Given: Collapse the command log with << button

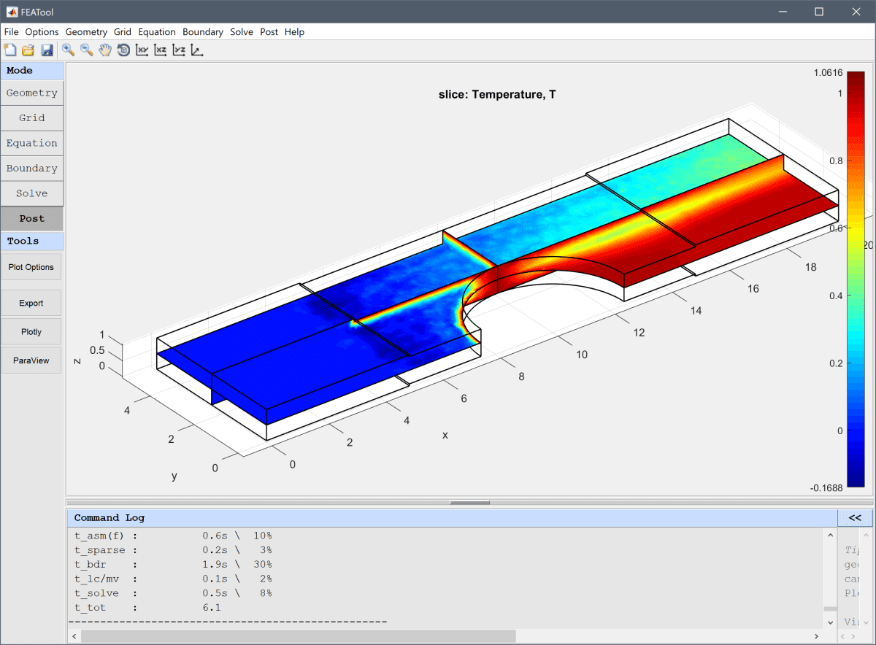Looking at the screenshot, I should click(855, 518).
